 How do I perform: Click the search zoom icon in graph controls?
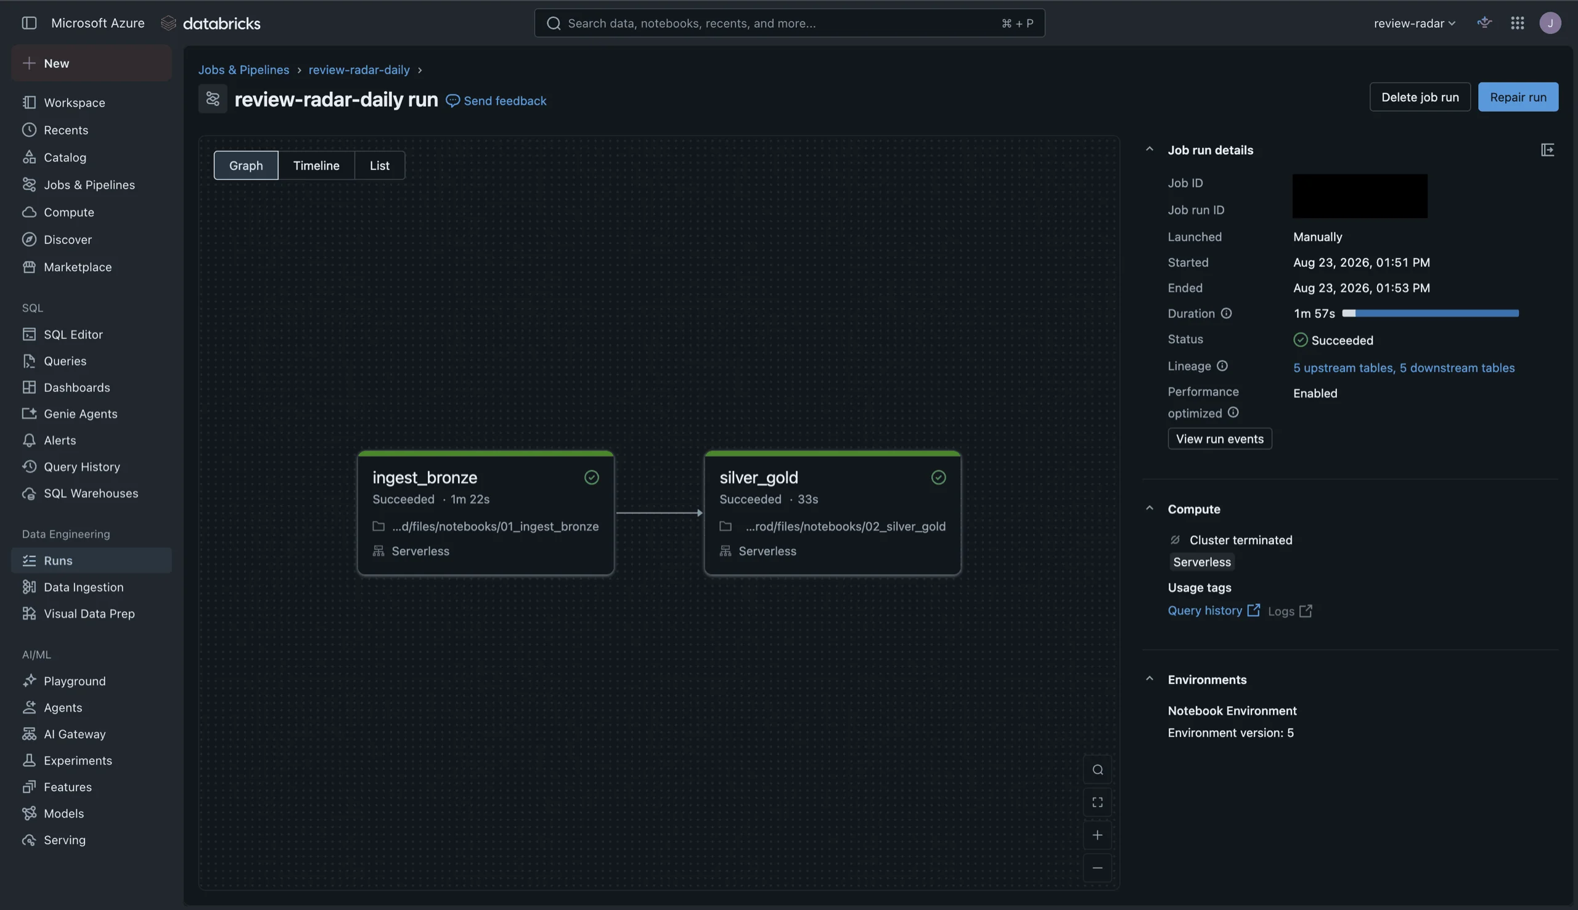1097,770
